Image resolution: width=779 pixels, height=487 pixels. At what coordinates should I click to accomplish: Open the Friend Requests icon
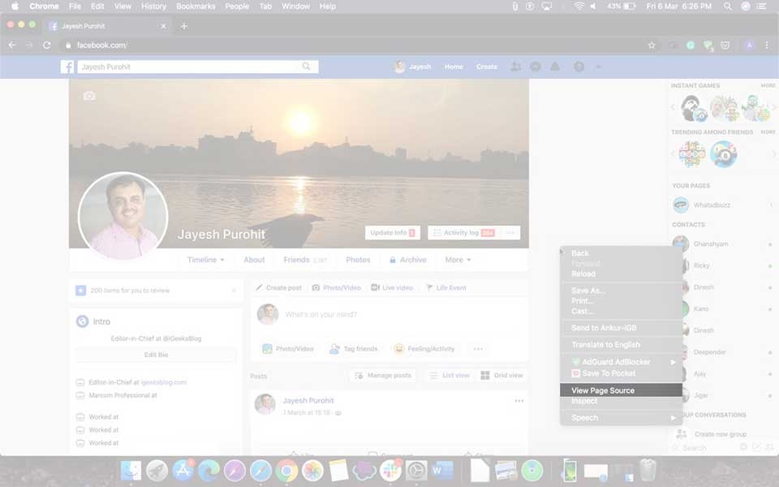click(x=516, y=67)
